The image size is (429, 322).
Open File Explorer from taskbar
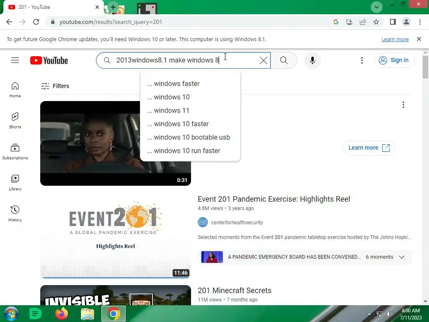coord(88,314)
